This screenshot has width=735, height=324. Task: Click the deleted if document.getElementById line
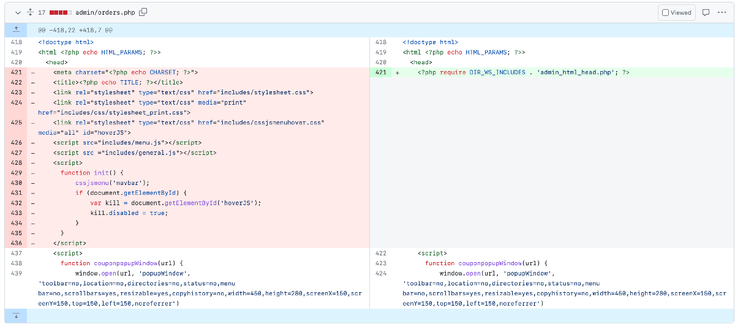click(x=131, y=193)
